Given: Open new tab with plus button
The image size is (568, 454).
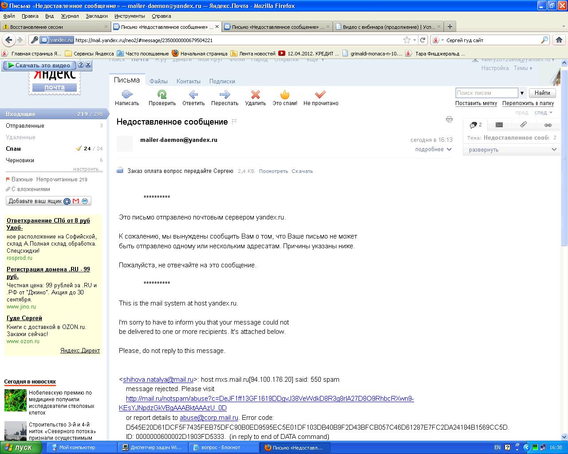Looking at the screenshot, I should [450, 27].
